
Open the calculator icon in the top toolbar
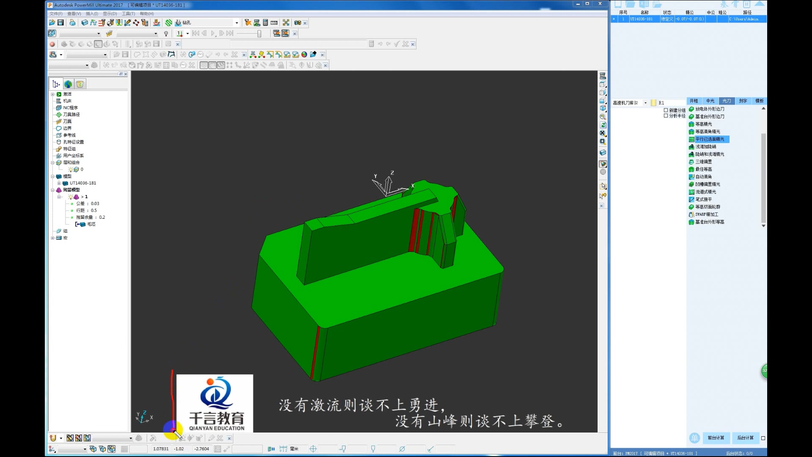coord(265,22)
